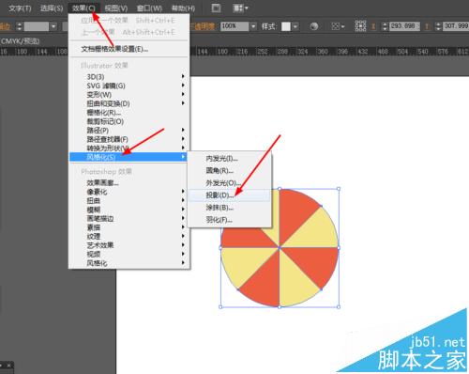Click the stroke weight stepper arrows

(20, 26)
